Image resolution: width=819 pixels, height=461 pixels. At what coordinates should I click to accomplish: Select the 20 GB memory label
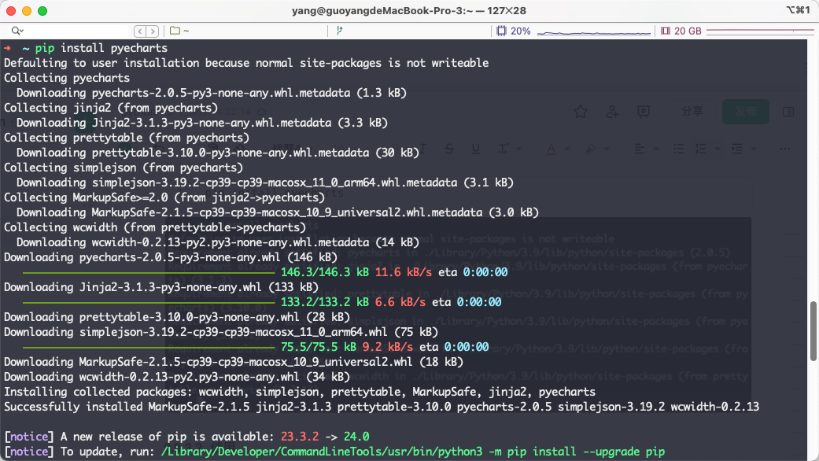[x=687, y=31]
